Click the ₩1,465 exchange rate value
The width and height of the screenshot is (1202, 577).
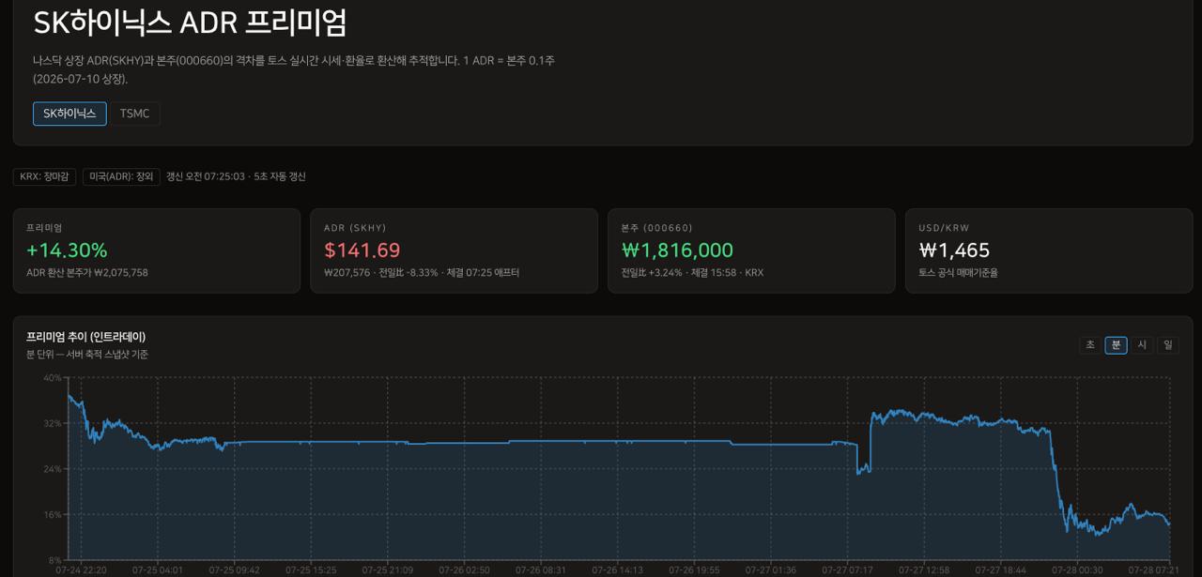pyautogui.click(x=954, y=251)
